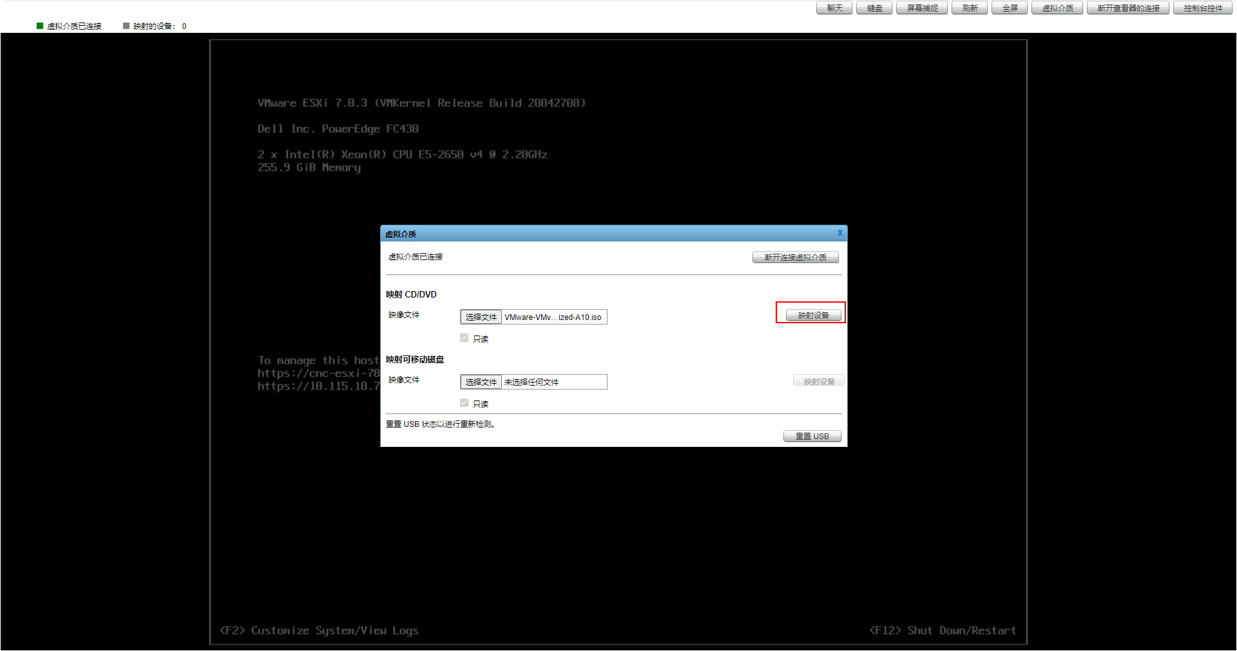Disconnect the viewer via 断开查看器的连接
This screenshot has height=651, width=1237.
click(1127, 8)
